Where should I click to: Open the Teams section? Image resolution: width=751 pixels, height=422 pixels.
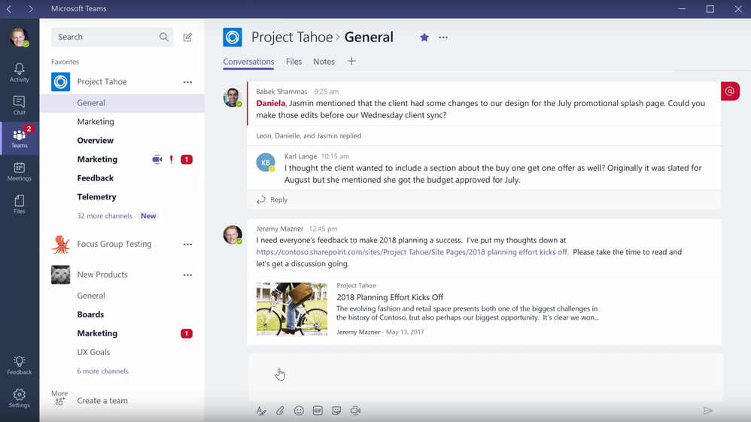click(x=19, y=138)
